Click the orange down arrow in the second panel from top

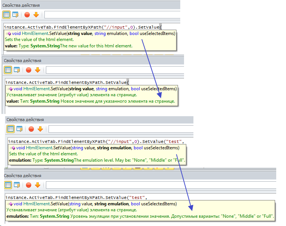click(38, 70)
